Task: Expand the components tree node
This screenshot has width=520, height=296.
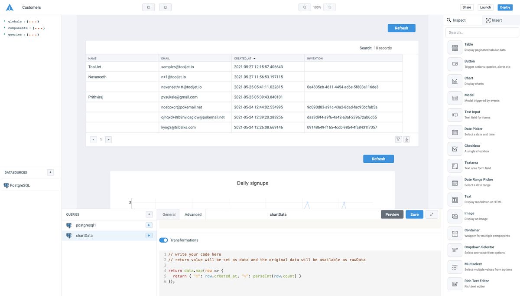Action: pos(5,28)
